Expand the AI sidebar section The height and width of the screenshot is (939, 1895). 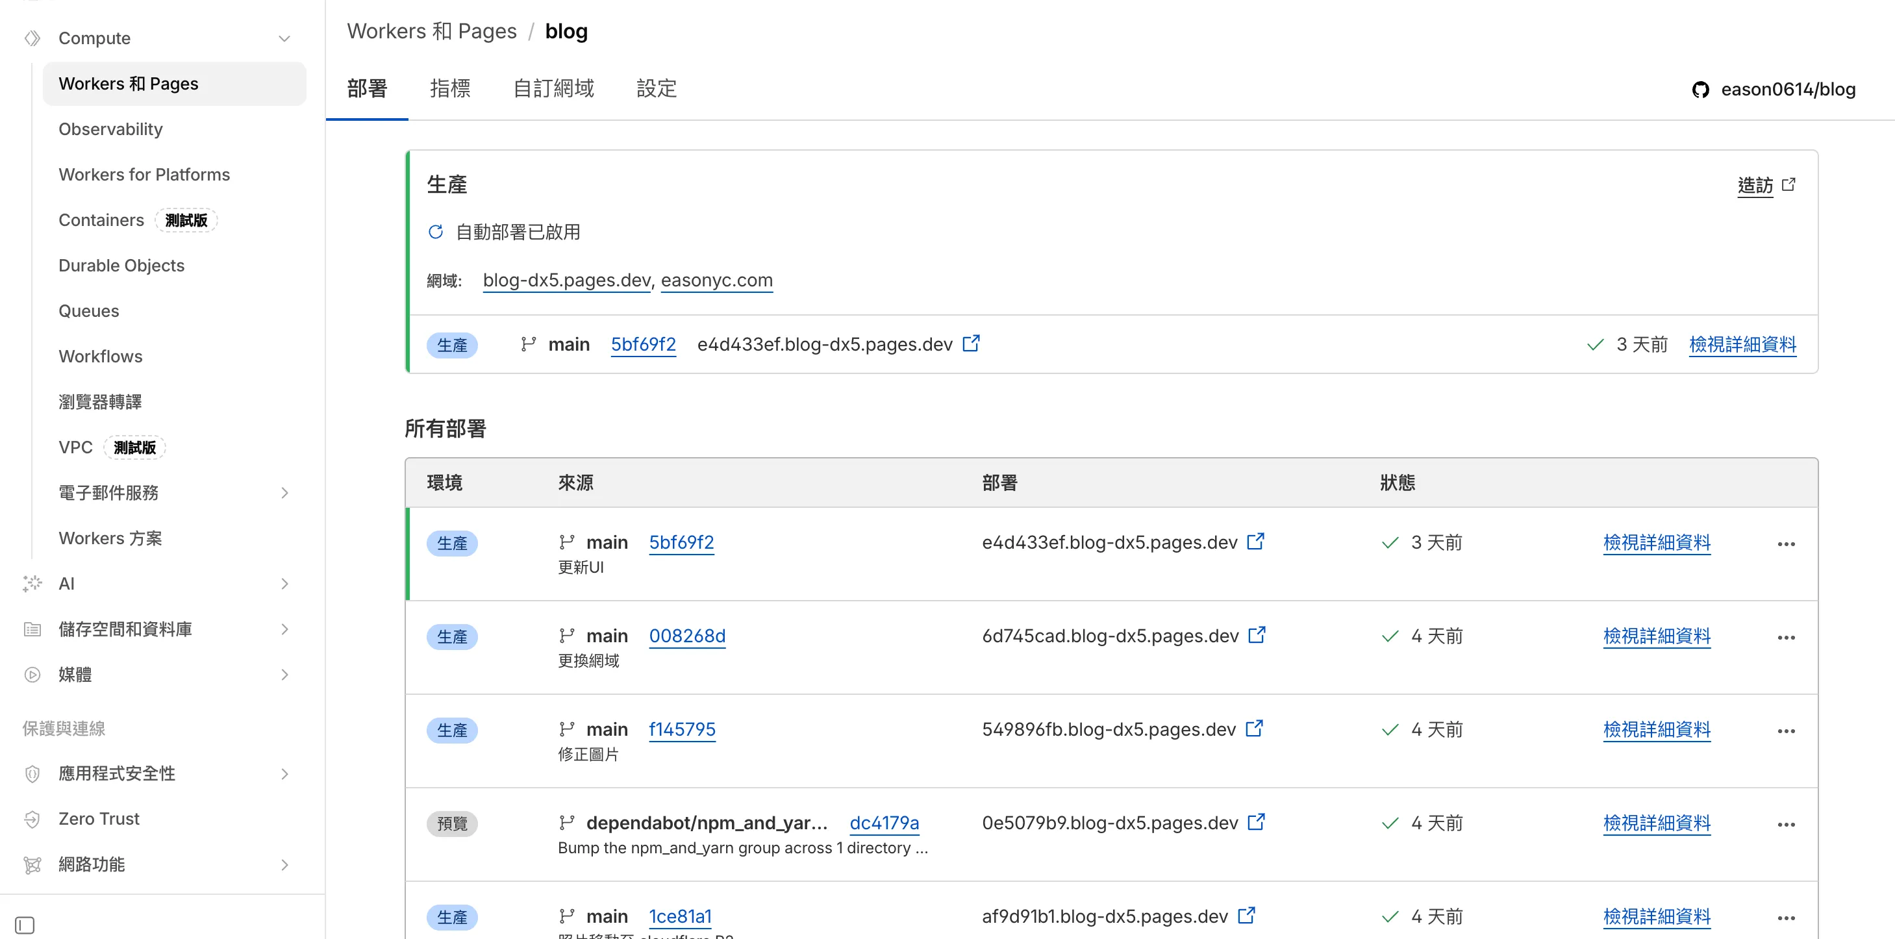pyautogui.click(x=284, y=584)
